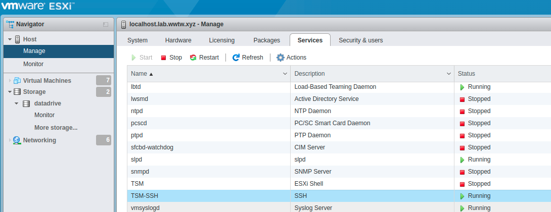Select the ntpd service row
The width and height of the screenshot is (551, 212).
coord(339,111)
